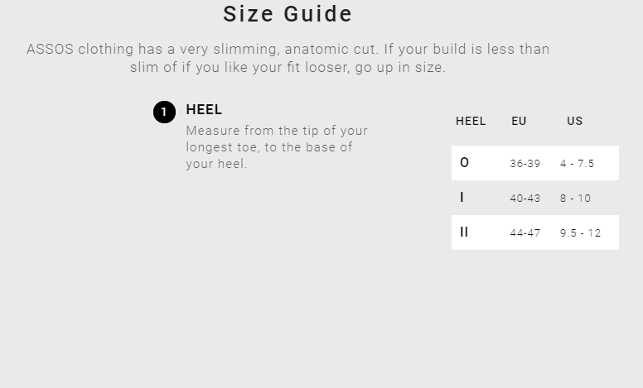Viewport: 643px width, 388px height.
Task: Select the US column header
Action: click(x=574, y=121)
